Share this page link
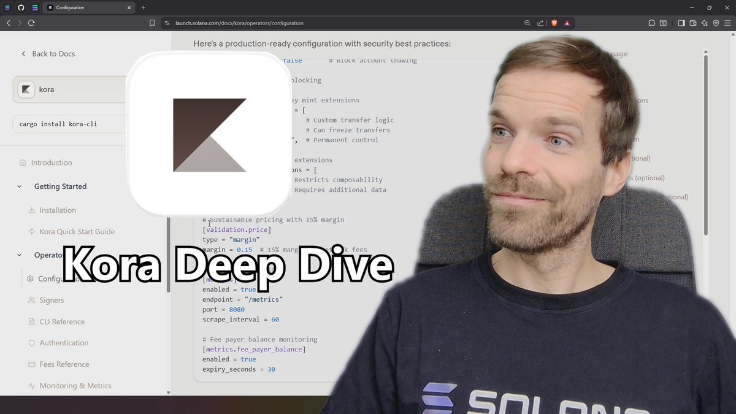Screen dimensions: 736x414 (x=540, y=23)
